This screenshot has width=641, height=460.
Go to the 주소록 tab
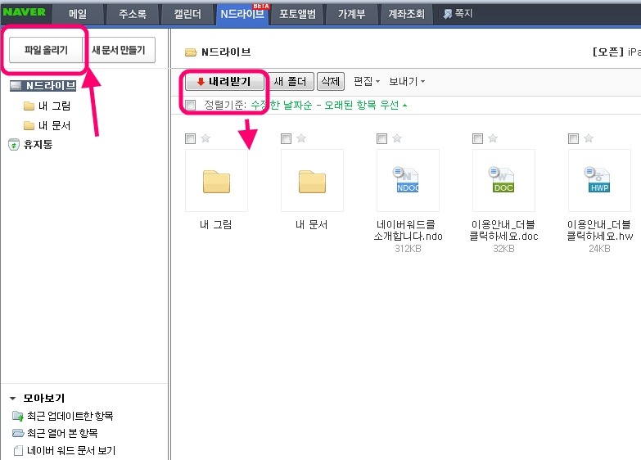pos(133,14)
